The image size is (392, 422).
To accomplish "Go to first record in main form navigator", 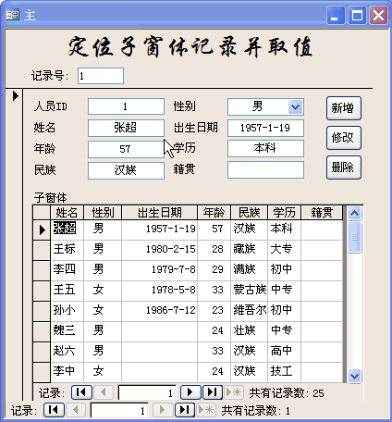I will coord(54,410).
